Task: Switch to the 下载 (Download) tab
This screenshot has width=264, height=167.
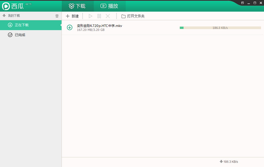Action: [x=77, y=6]
